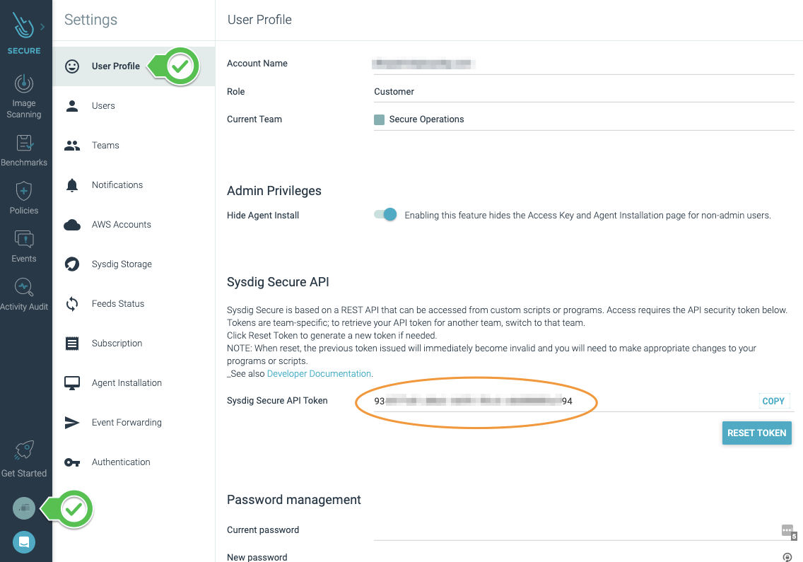Open Activity Audit section
This screenshot has width=803, height=562.
(23, 295)
